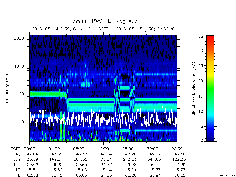Click the colorbar 35 tick label
The height and width of the screenshot is (177, 236).
(201, 36)
